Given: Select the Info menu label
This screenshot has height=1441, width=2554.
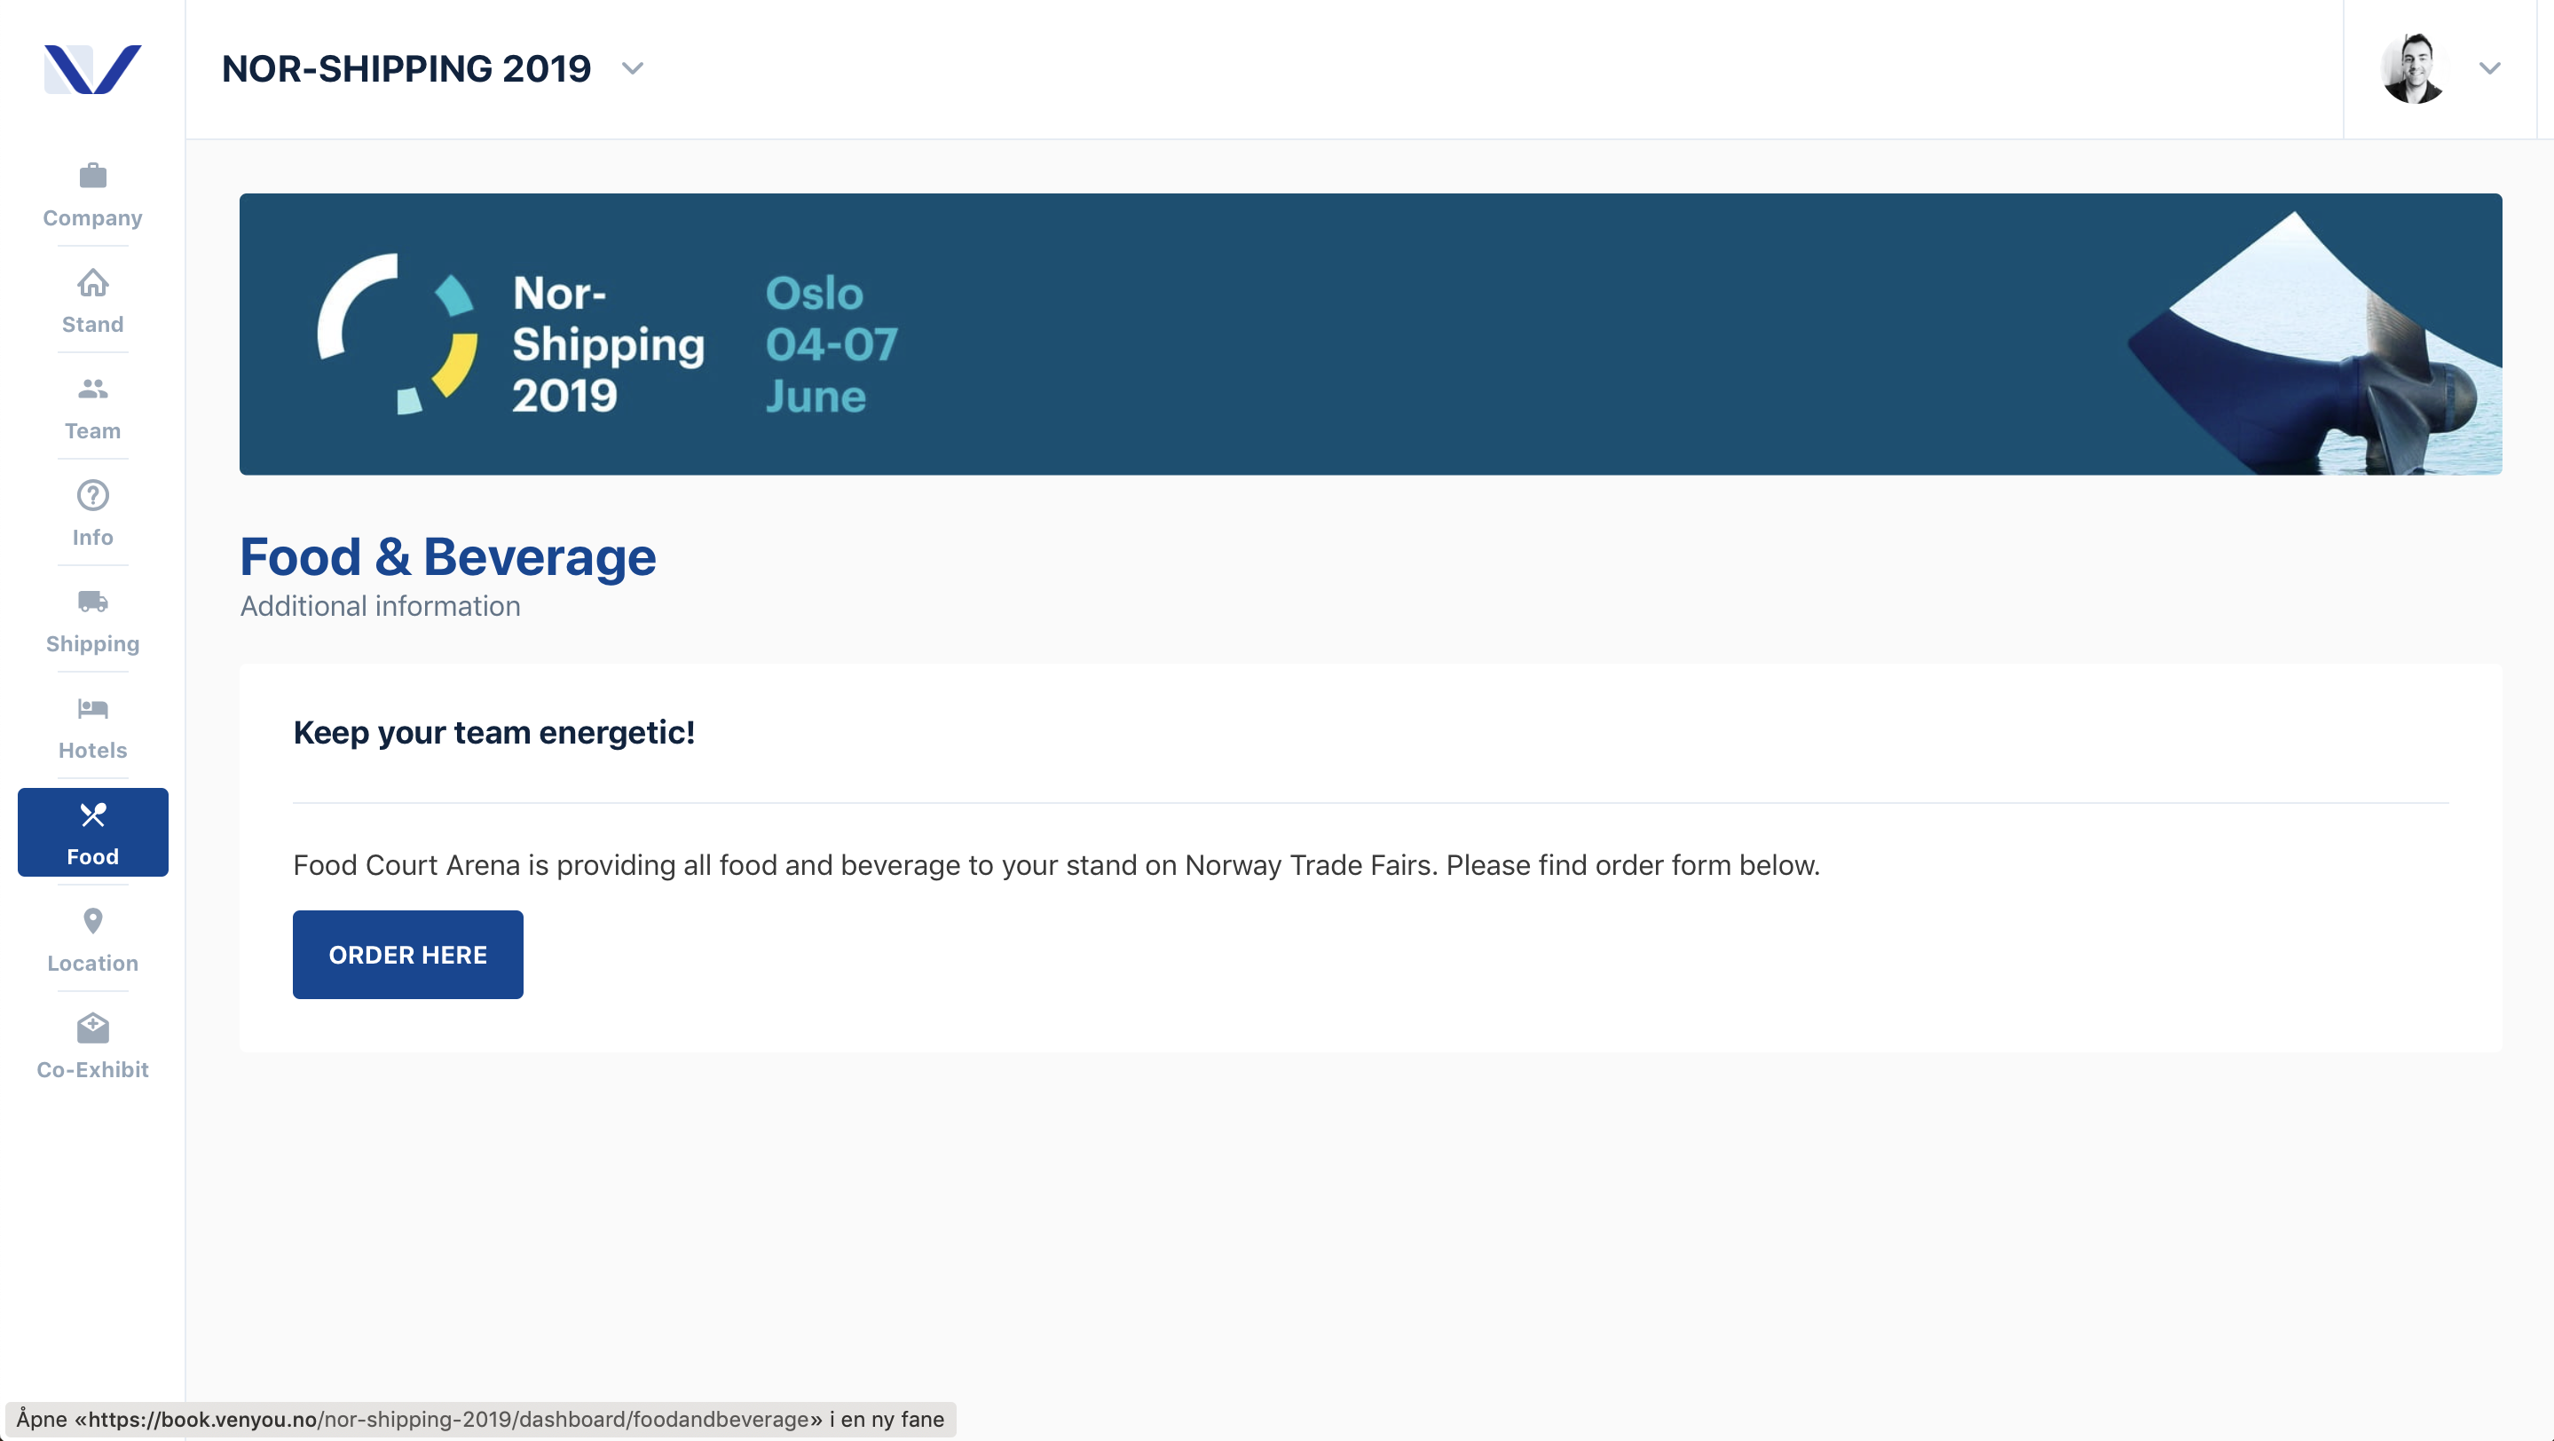Looking at the screenshot, I should pyautogui.click(x=92, y=537).
